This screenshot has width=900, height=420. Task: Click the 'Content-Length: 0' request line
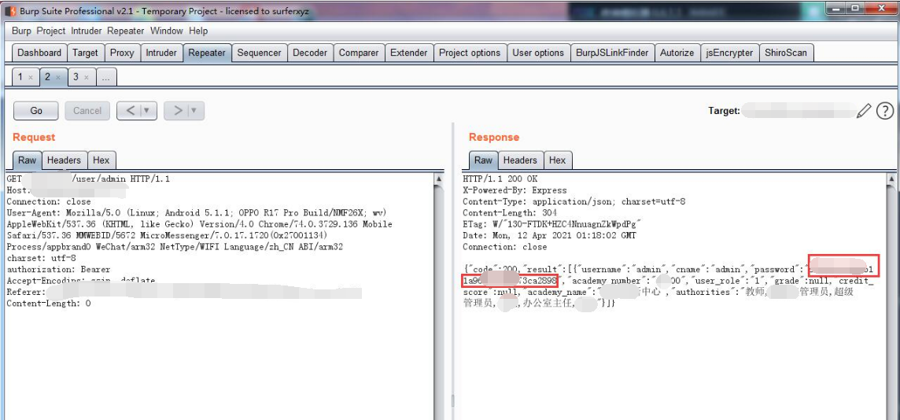coord(48,303)
